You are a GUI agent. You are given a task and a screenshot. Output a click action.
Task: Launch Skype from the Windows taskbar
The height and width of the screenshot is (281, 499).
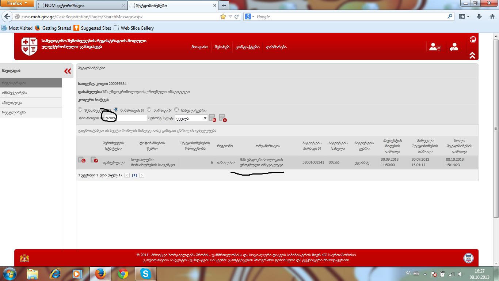tap(146, 273)
